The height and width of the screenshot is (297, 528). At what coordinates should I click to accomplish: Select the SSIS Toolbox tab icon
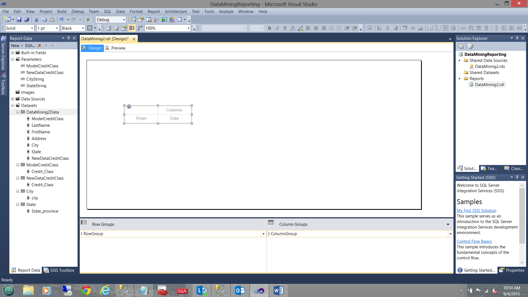[46, 270]
